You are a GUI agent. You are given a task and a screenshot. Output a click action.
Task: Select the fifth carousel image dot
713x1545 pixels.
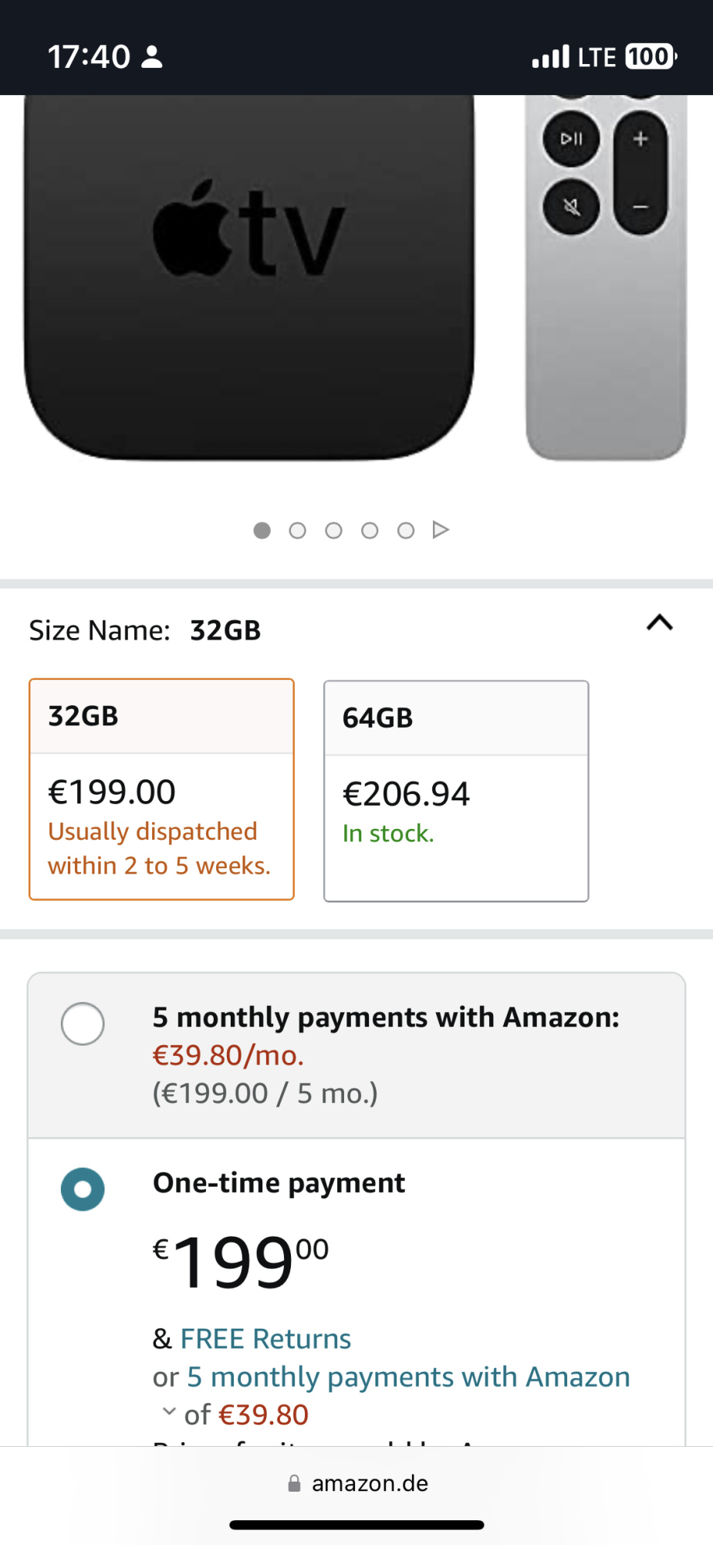point(406,531)
